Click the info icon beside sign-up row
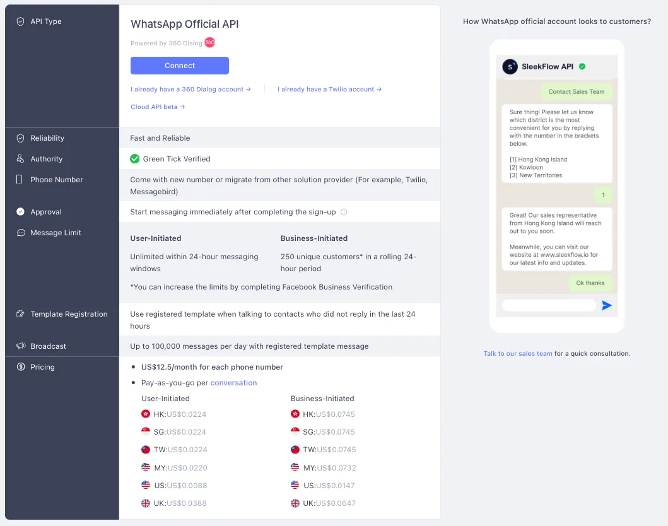 click(x=344, y=212)
